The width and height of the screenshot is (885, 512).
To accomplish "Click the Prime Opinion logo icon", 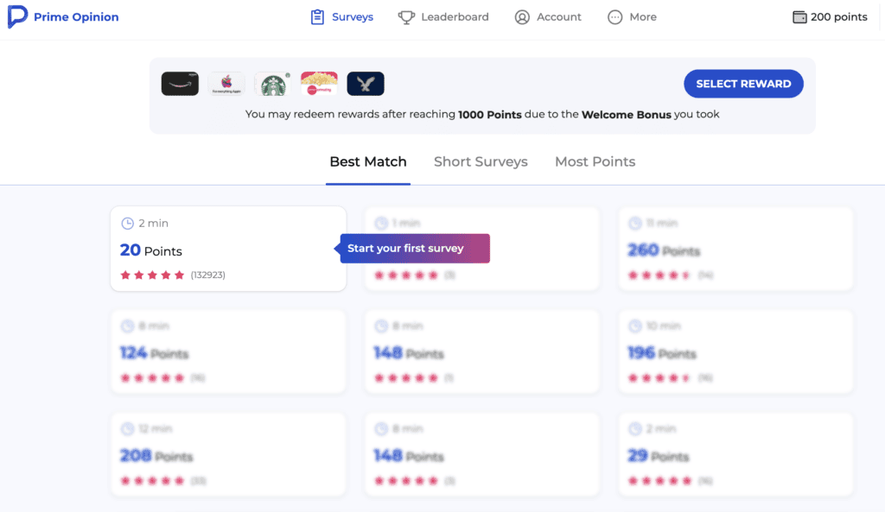I will click(17, 17).
